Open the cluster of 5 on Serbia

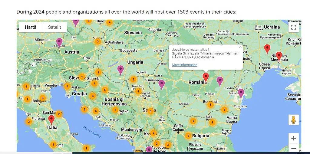pyautogui.click(x=151, y=111)
